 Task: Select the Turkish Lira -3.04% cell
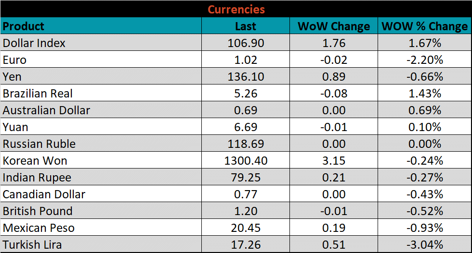click(424, 244)
